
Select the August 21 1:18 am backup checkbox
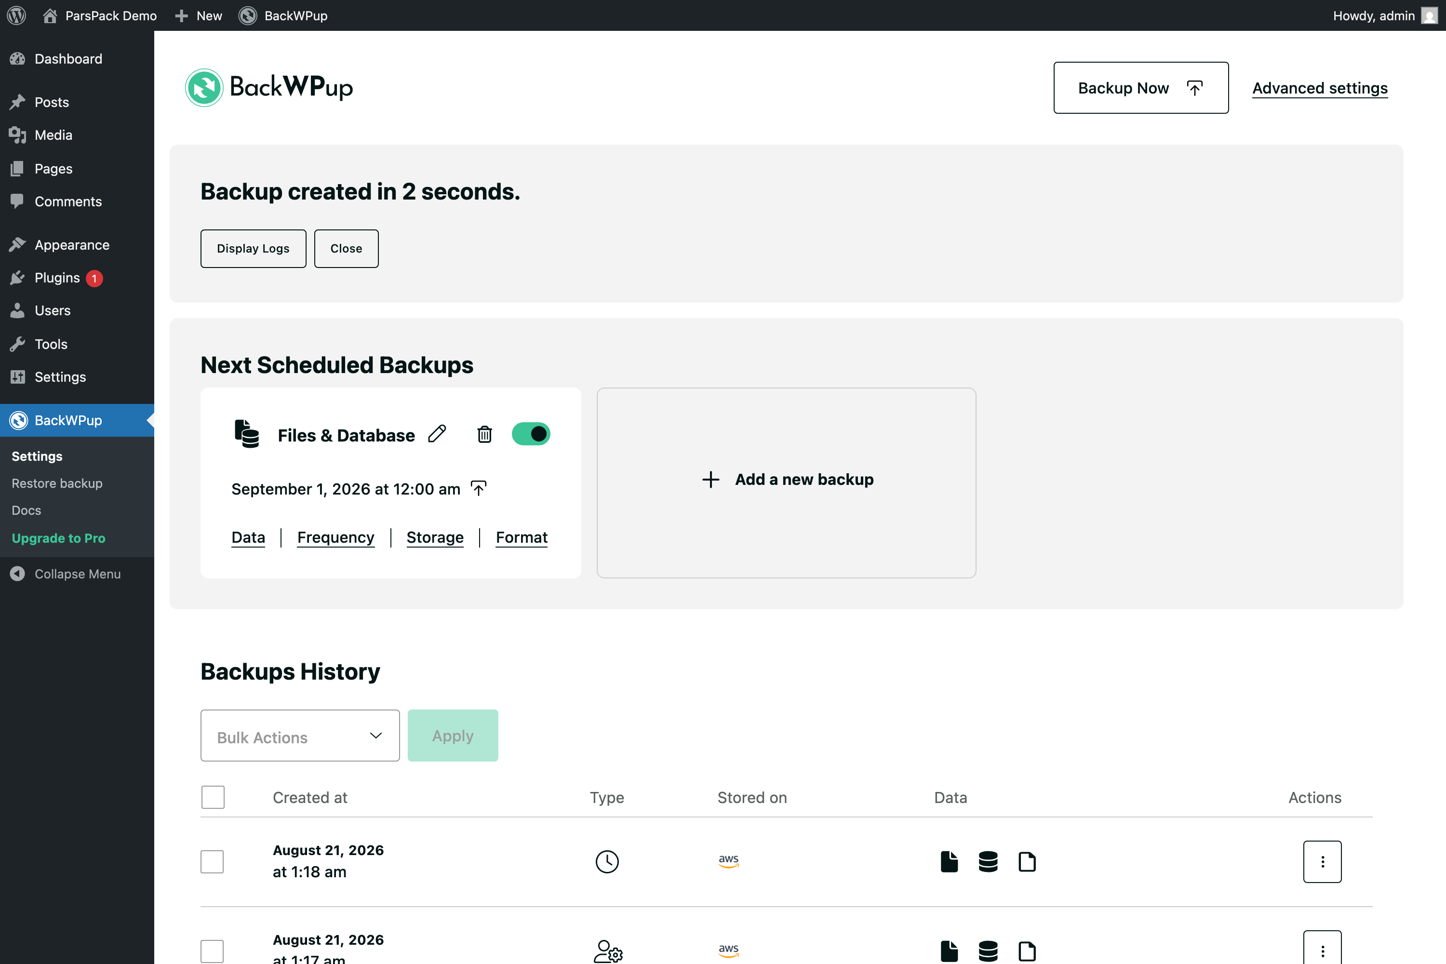click(212, 861)
